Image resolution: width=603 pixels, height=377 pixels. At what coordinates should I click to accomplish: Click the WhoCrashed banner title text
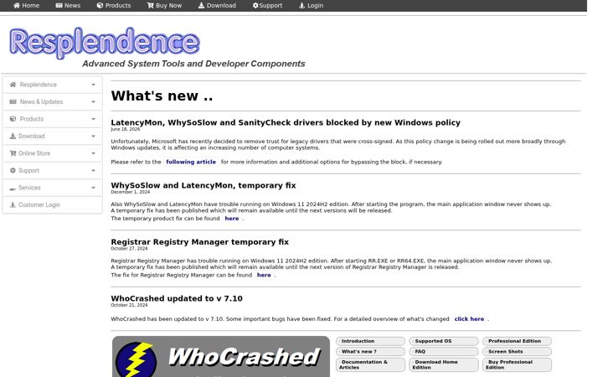click(245, 357)
